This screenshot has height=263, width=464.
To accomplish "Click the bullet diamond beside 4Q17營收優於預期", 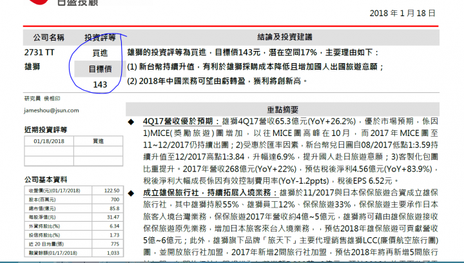I will coord(131,122).
